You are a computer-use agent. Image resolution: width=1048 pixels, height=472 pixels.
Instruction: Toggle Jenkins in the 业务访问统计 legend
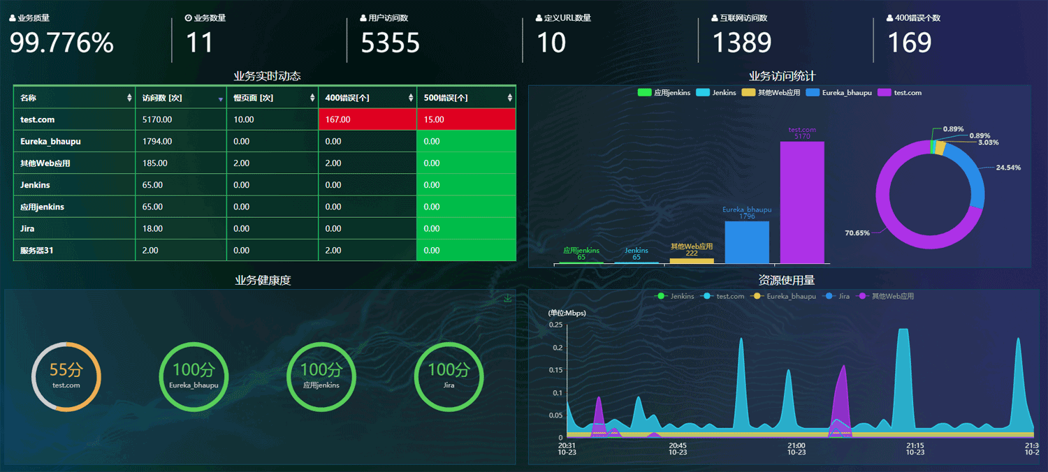click(715, 93)
